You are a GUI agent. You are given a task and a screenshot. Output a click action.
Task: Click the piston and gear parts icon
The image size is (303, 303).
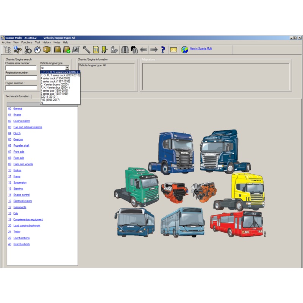(x=28, y=50)
